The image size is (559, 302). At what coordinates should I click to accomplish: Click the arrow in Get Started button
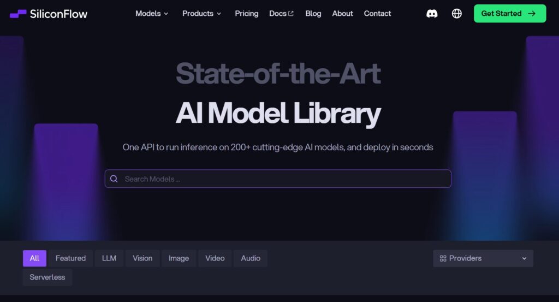tap(532, 14)
